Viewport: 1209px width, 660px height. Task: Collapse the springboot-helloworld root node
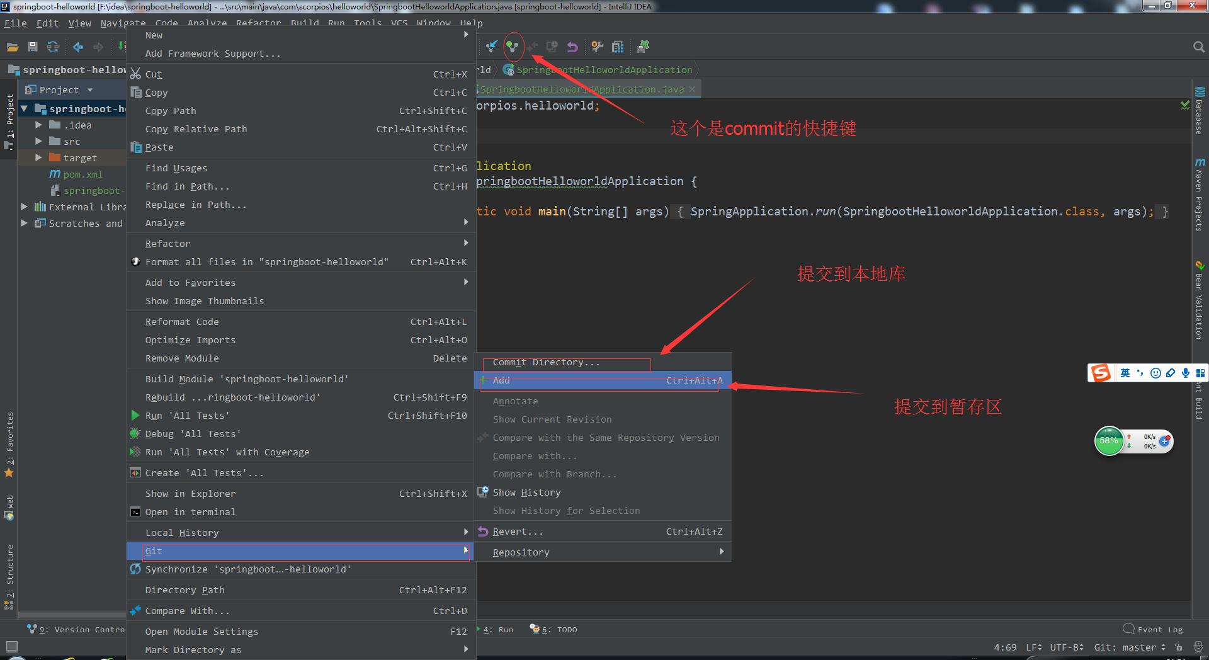tap(24, 109)
